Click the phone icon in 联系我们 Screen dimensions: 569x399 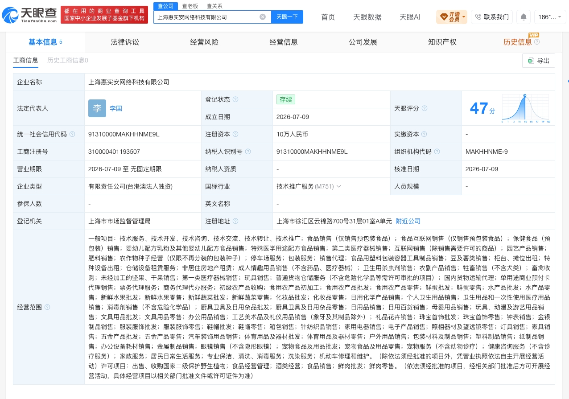point(478,17)
